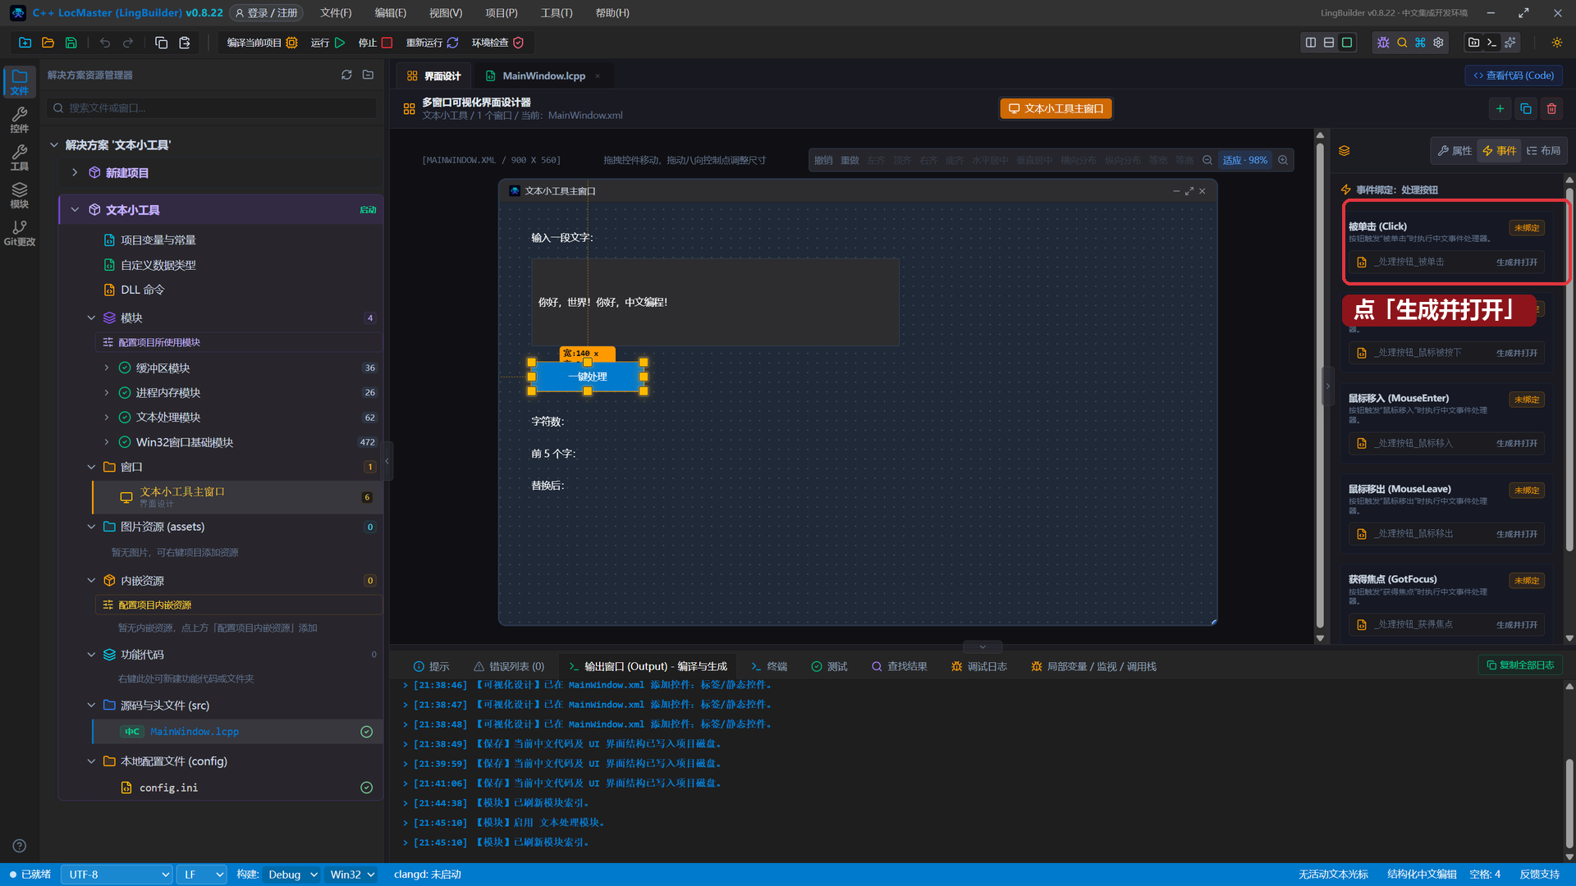Screen dimensions: 1576x886
Task: Switch to the 错误列表 (0) tab
Action: click(509, 667)
